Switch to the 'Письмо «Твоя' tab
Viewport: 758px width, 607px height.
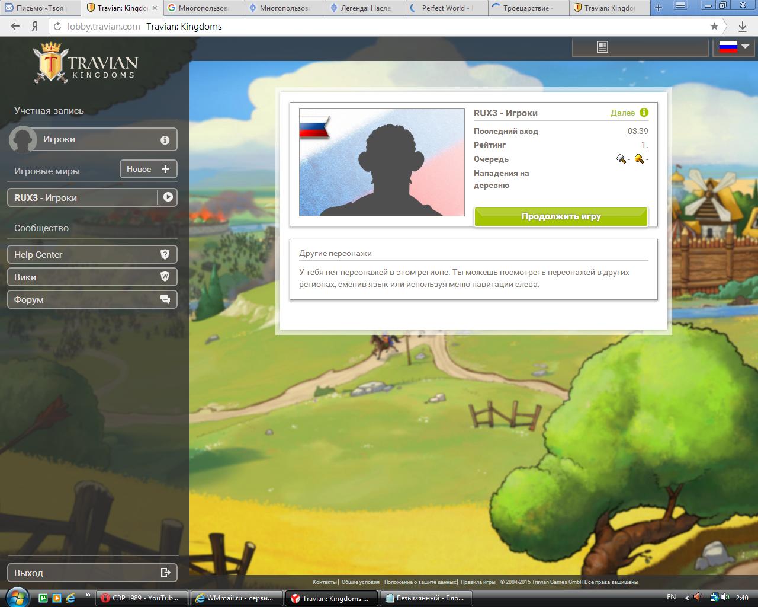[x=40, y=8]
